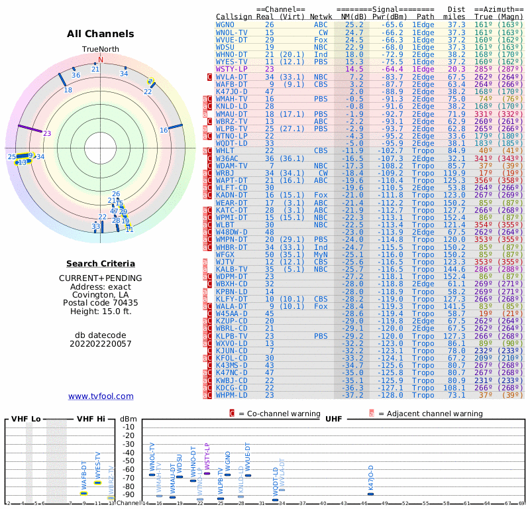Click the Netwk column header
Screen dimensions: 530x509
point(321,17)
